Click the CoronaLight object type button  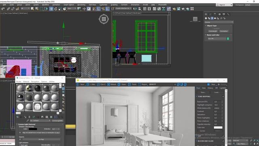(213, 31)
